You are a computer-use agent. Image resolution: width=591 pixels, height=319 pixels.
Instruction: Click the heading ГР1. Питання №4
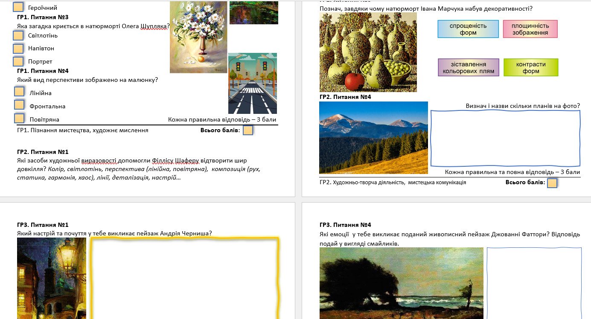pos(43,71)
